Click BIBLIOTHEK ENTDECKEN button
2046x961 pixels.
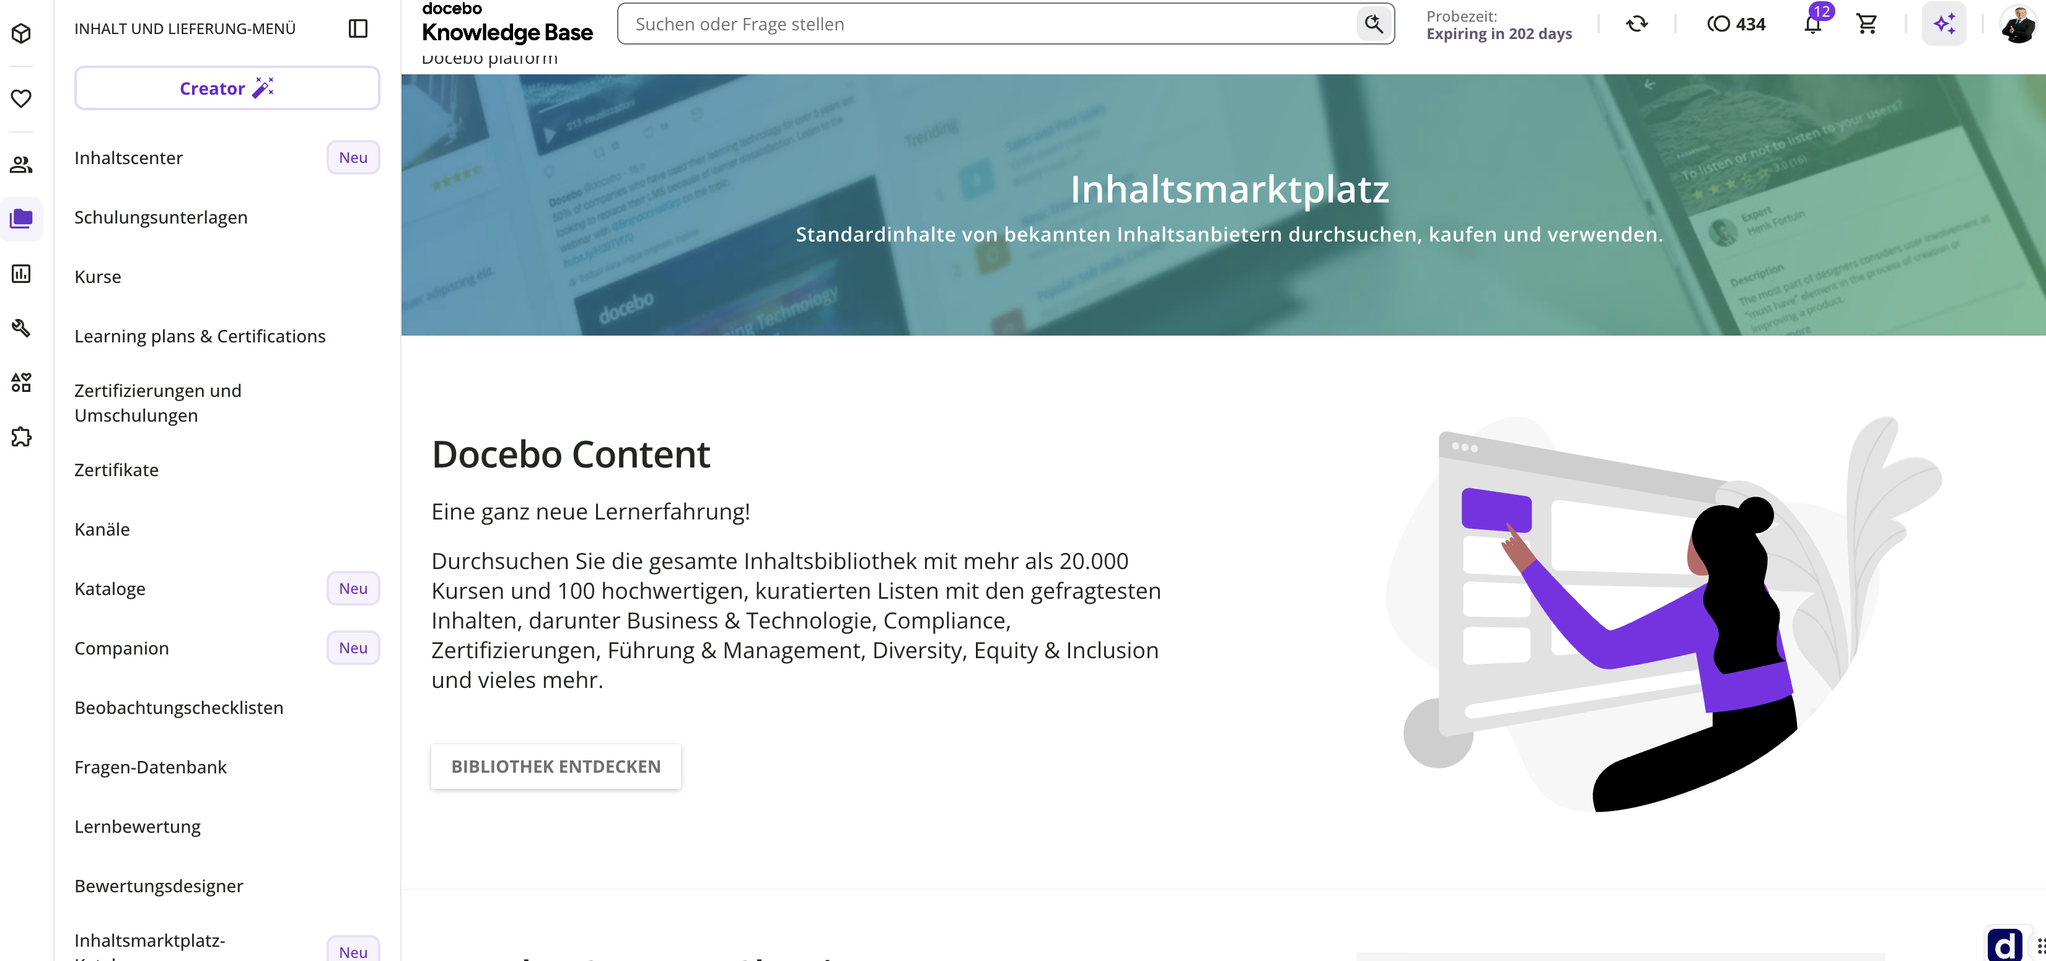point(556,767)
